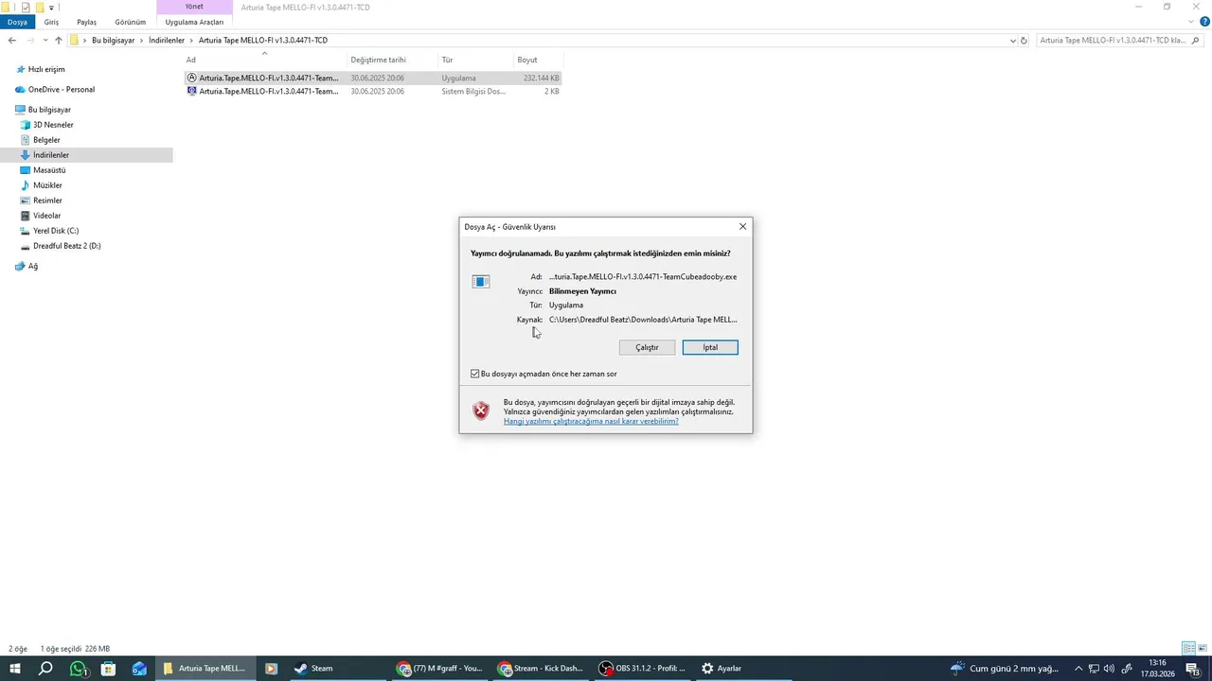The image size is (1212, 681).
Task: Go back with the Explorer back arrow
Action: coord(11,41)
